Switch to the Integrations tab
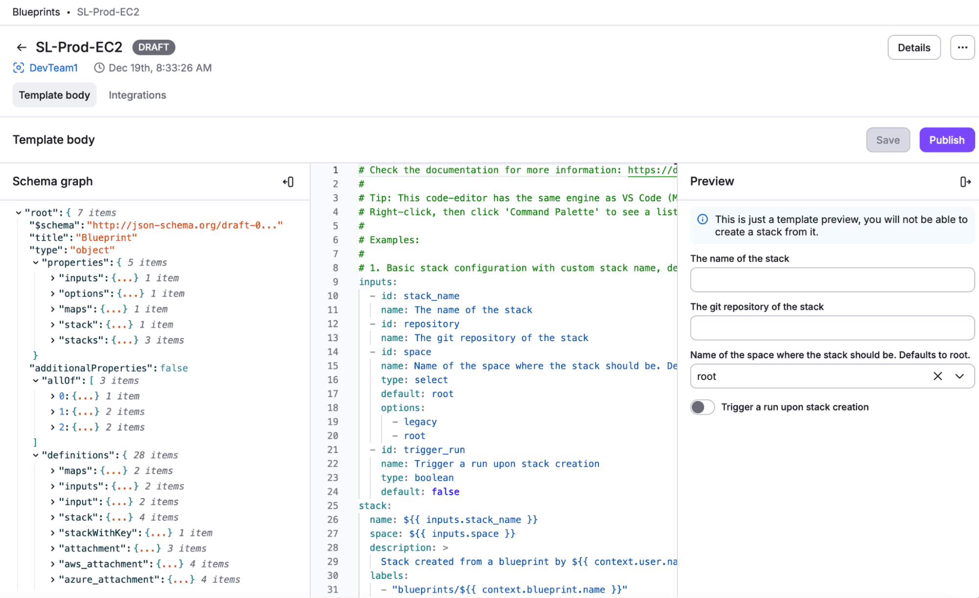 [137, 95]
